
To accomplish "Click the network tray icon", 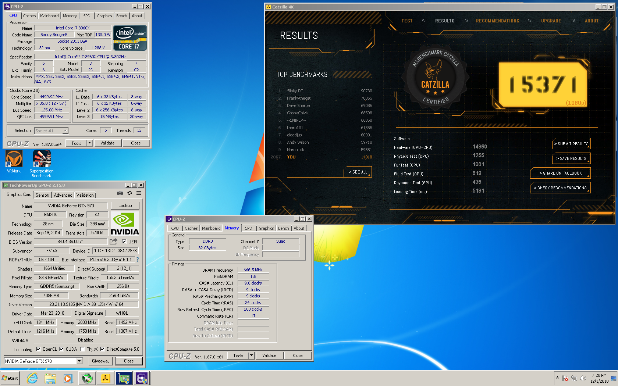I will 574,378.
